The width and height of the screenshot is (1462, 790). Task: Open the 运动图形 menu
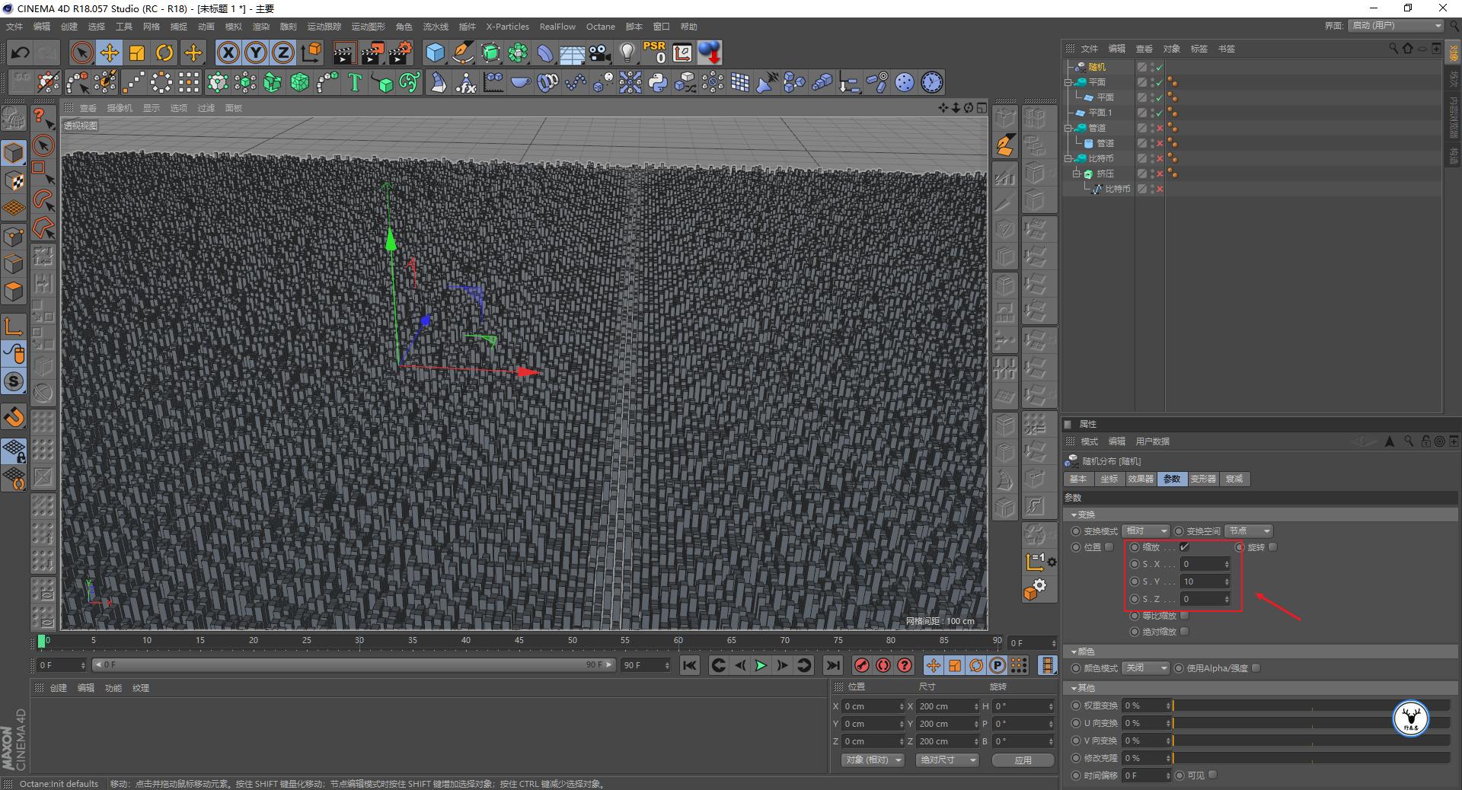coord(368,27)
